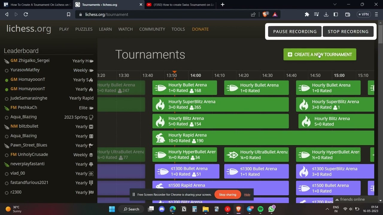The image size is (383, 215).
Task: Open Spotify from the taskbar
Action: (260, 209)
